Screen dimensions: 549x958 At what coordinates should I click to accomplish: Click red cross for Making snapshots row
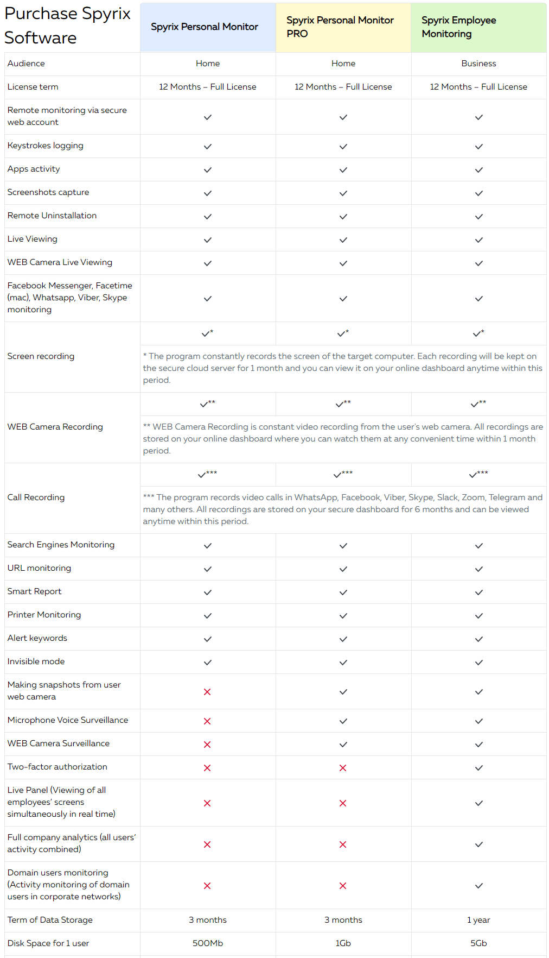point(207,692)
